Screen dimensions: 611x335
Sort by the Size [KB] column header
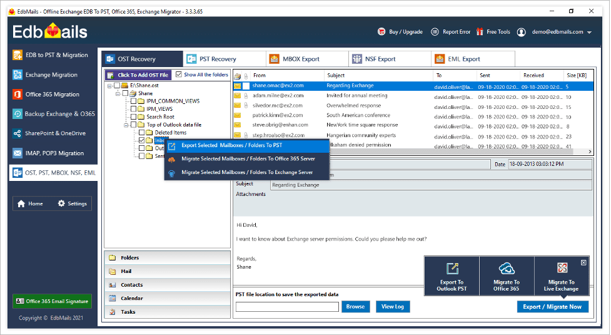[577, 75]
